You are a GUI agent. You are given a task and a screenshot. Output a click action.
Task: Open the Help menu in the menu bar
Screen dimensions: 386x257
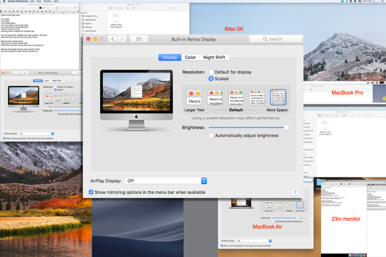[56, 1]
